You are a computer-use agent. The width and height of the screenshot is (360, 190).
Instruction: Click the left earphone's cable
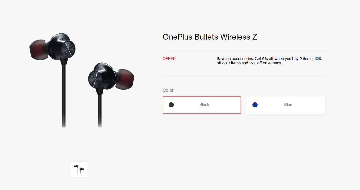click(x=64, y=94)
